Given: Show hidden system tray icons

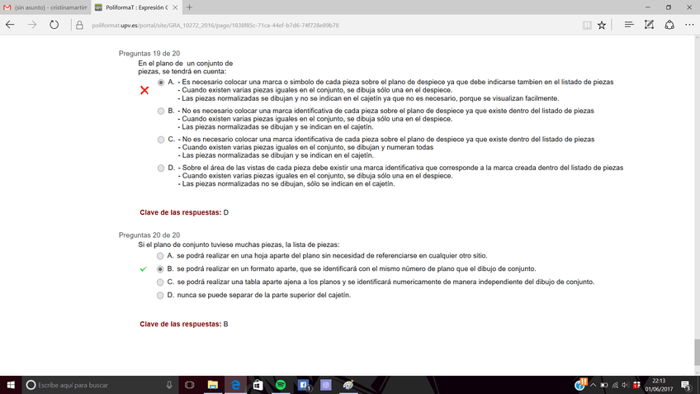Looking at the screenshot, I should 593,386.
